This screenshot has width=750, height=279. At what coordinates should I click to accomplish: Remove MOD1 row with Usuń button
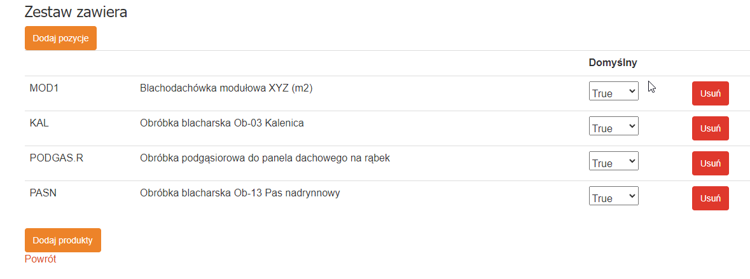point(710,93)
